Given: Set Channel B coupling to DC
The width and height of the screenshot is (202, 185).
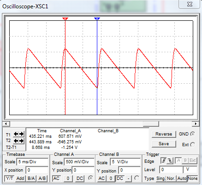Looking at the screenshot, I should [x=120, y=179].
